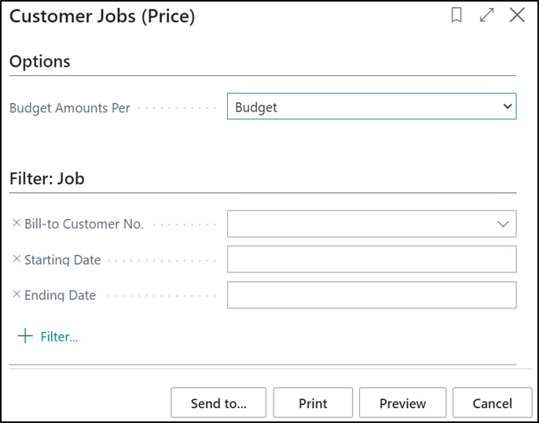
Task: Click the Budget Amounts Per label
Action: pos(70,108)
